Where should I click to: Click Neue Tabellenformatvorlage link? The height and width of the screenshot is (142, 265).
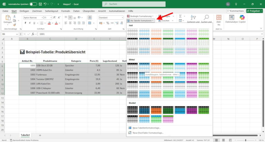[146, 128]
